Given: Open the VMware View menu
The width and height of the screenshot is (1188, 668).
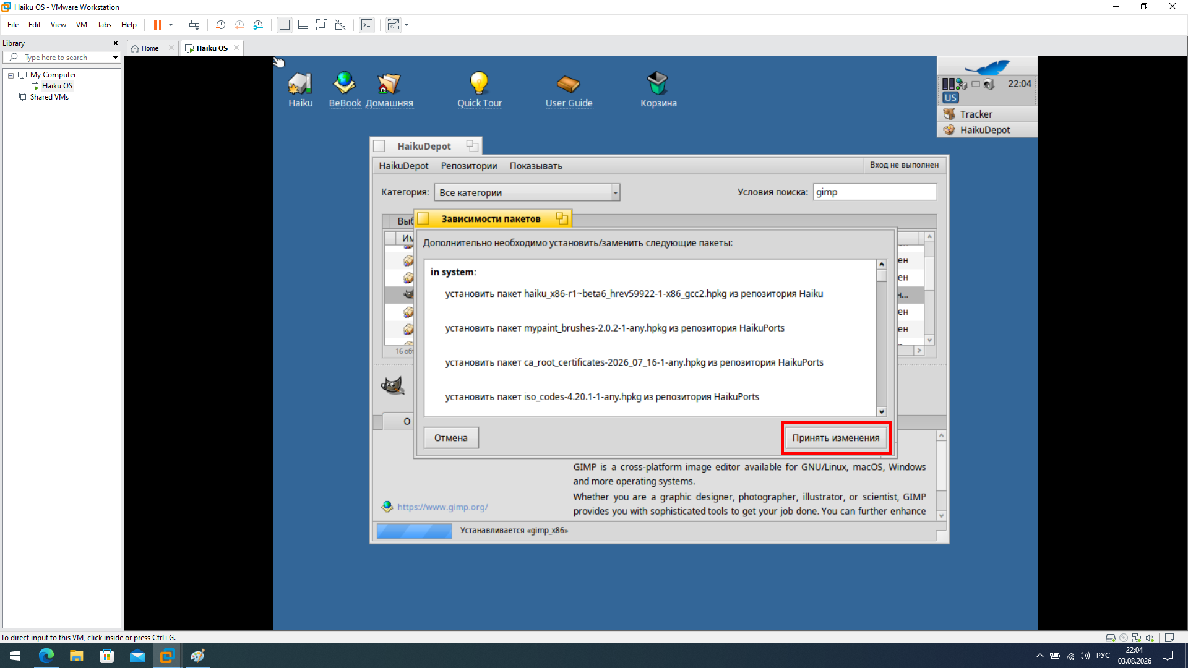Looking at the screenshot, I should pyautogui.click(x=58, y=25).
